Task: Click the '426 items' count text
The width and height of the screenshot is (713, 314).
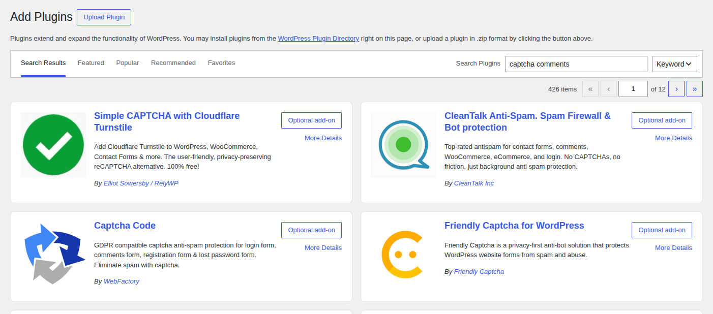Action: (562, 89)
